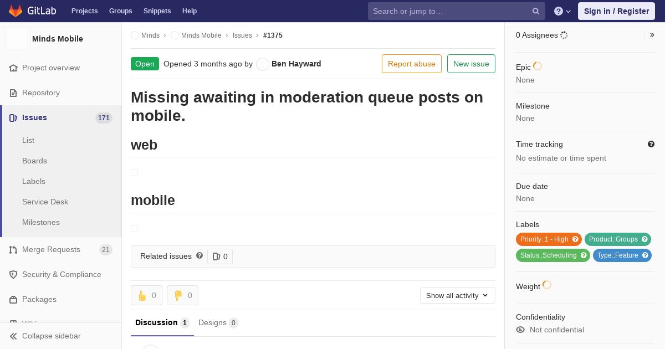
Task: Open the Show all activity dropdown
Action: click(457, 295)
